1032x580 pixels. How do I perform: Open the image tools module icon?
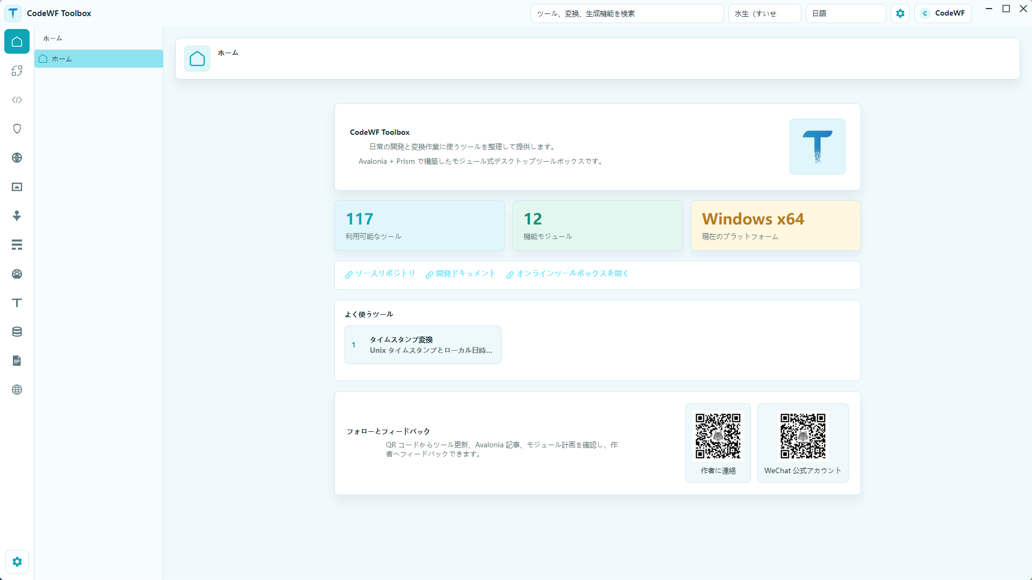(17, 186)
